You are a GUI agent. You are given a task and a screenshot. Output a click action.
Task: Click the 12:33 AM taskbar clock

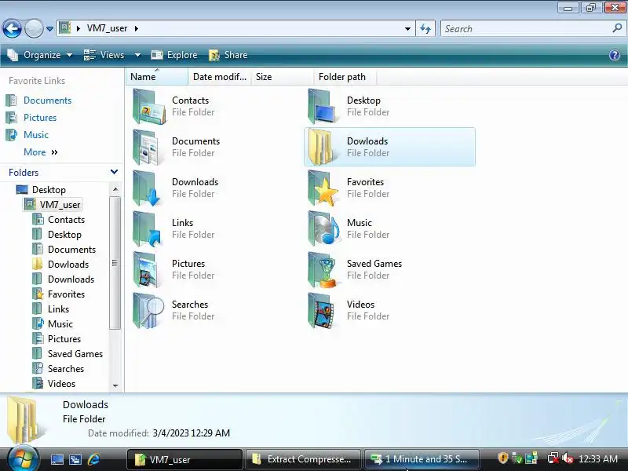click(598, 459)
